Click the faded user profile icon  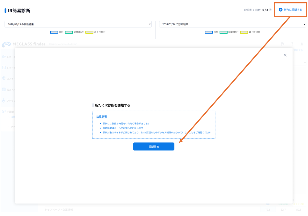click(x=302, y=44)
